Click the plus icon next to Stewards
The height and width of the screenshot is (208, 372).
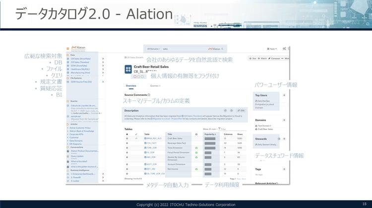(x=284, y=139)
